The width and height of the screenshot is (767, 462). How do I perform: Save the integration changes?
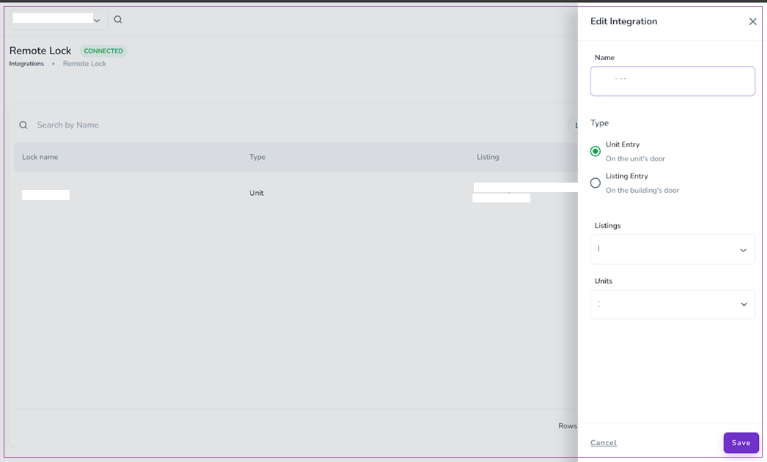[x=741, y=442]
